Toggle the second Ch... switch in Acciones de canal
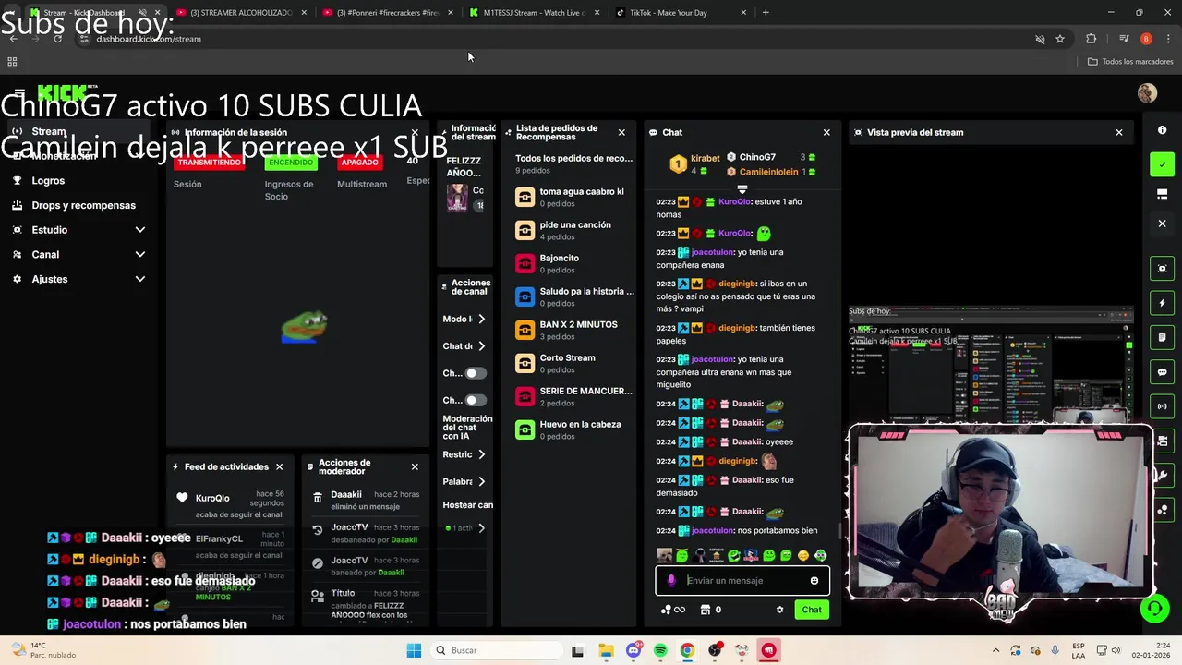Viewport: 1182px width, 665px height. click(x=475, y=400)
